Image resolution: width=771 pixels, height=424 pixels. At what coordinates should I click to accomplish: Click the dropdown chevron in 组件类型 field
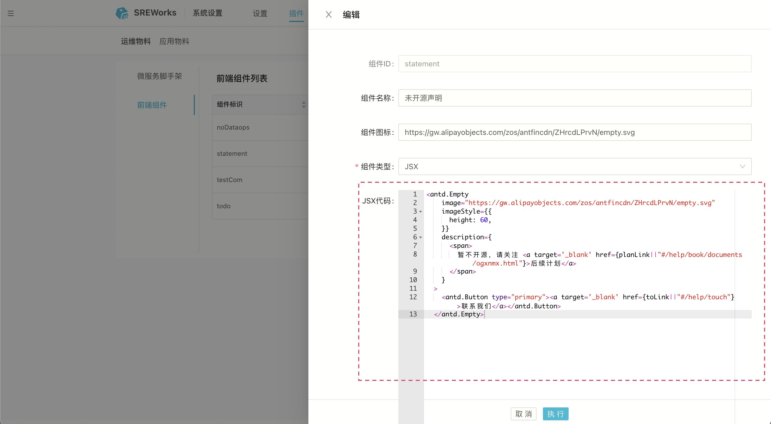[x=742, y=166]
